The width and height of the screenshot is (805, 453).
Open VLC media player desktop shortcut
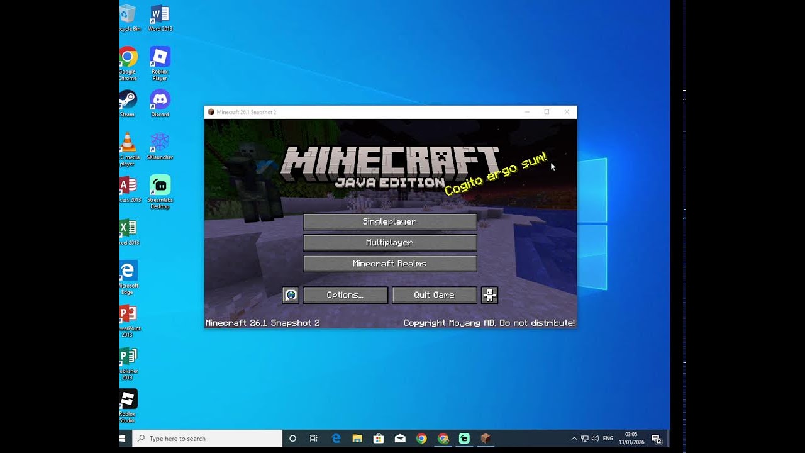pos(128,150)
